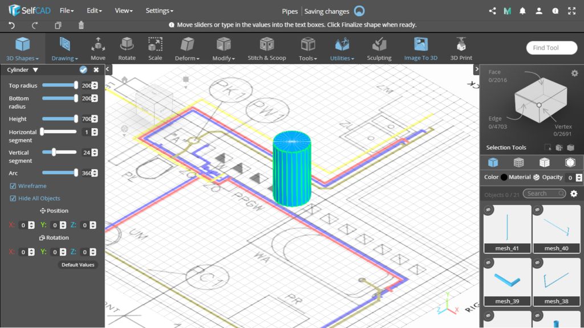Select the Scale tool

[x=155, y=48]
